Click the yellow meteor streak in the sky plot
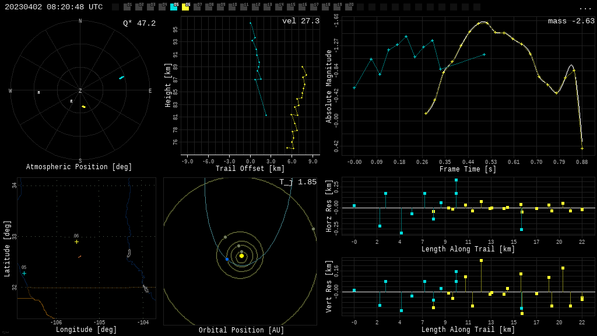 click(83, 107)
